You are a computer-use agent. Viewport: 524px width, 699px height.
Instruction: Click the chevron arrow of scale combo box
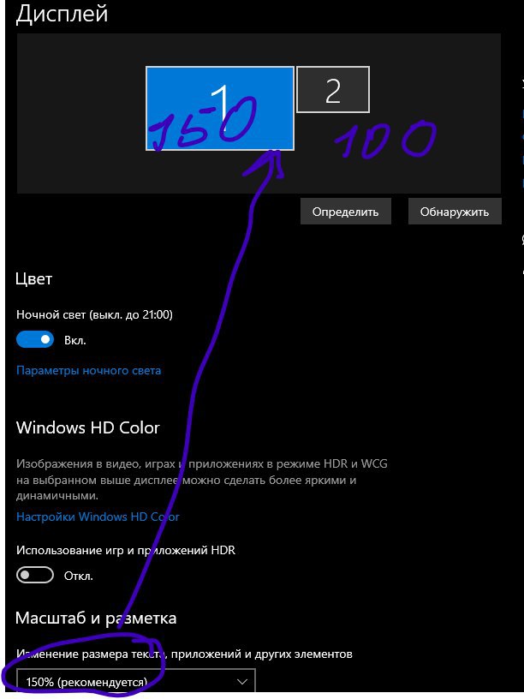click(242, 682)
